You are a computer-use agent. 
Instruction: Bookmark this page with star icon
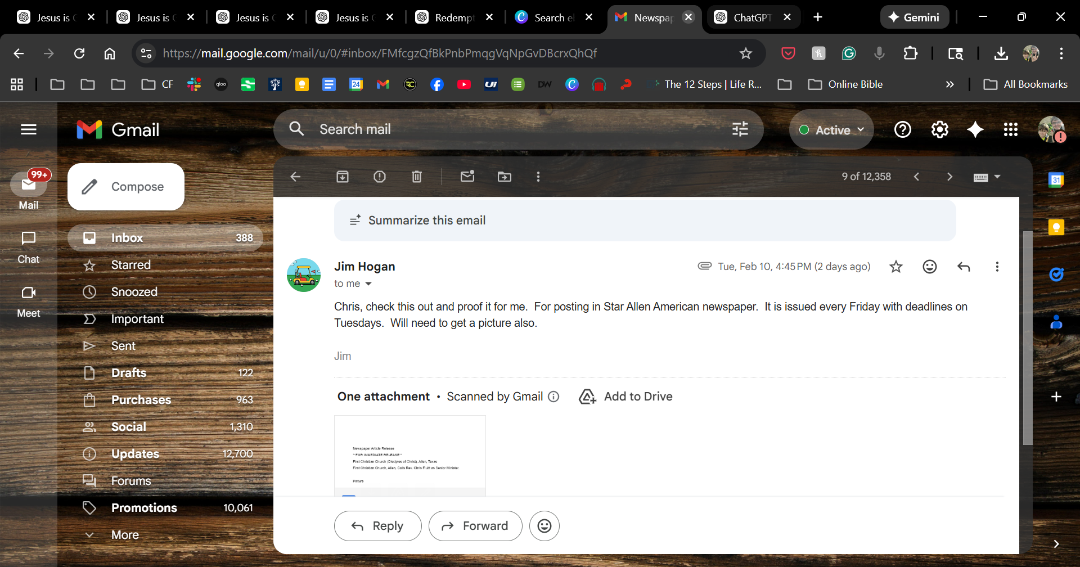(745, 53)
